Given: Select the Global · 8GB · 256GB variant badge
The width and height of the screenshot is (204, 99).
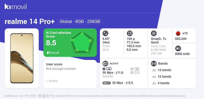Looking at the screenshot, I should (x=80, y=21).
